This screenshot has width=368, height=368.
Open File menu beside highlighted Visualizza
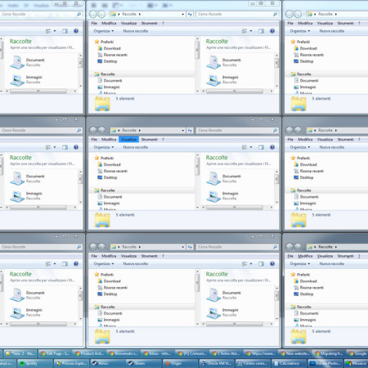click(x=94, y=139)
